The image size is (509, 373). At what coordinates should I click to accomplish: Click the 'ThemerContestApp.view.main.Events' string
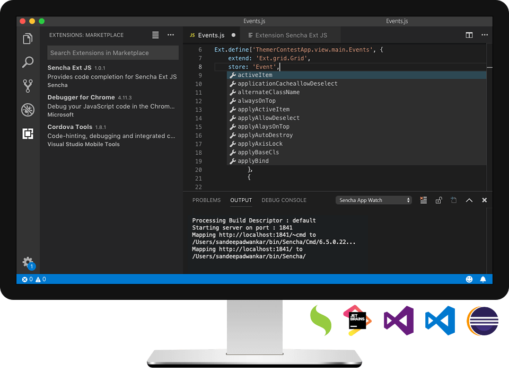pos(313,50)
